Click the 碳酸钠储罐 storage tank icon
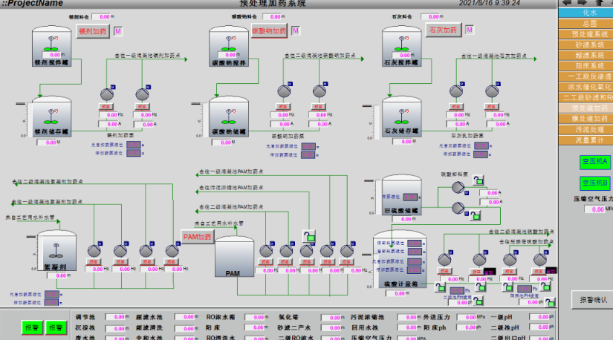 click(228, 119)
